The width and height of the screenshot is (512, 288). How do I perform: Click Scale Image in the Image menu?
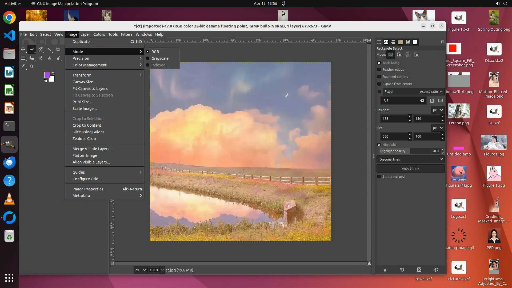85,109
